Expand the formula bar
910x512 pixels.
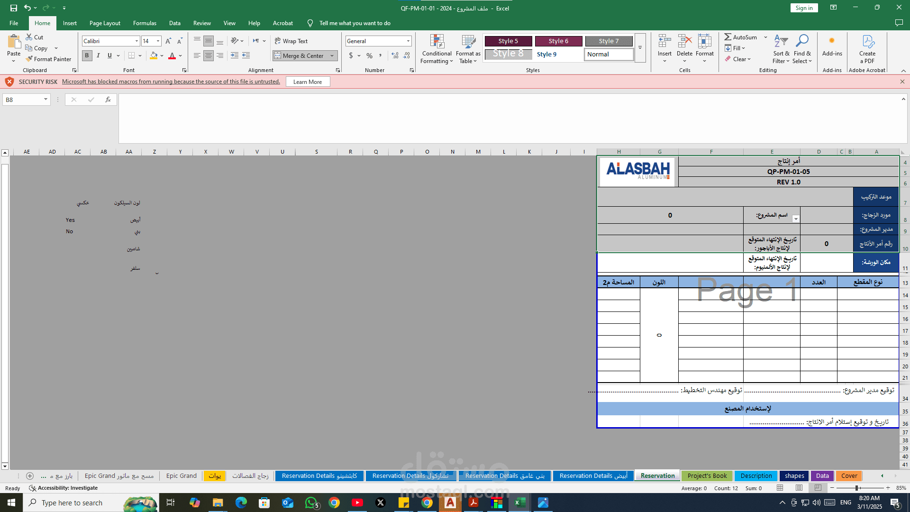coord(903,99)
